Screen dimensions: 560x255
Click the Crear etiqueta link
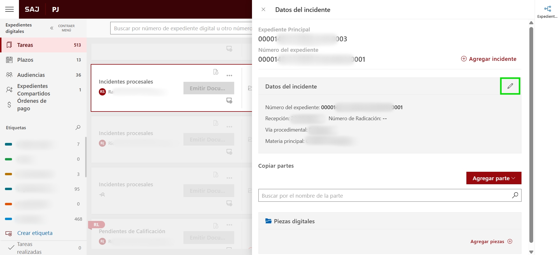click(x=35, y=233)
